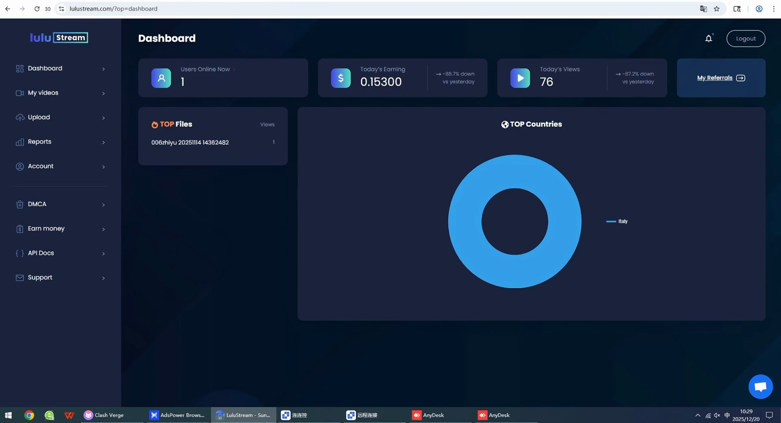Image resolution: width=781 pixels, height=423 pixels.
Task: Open the DMCA trash icon entry
Action: point(20,204)
